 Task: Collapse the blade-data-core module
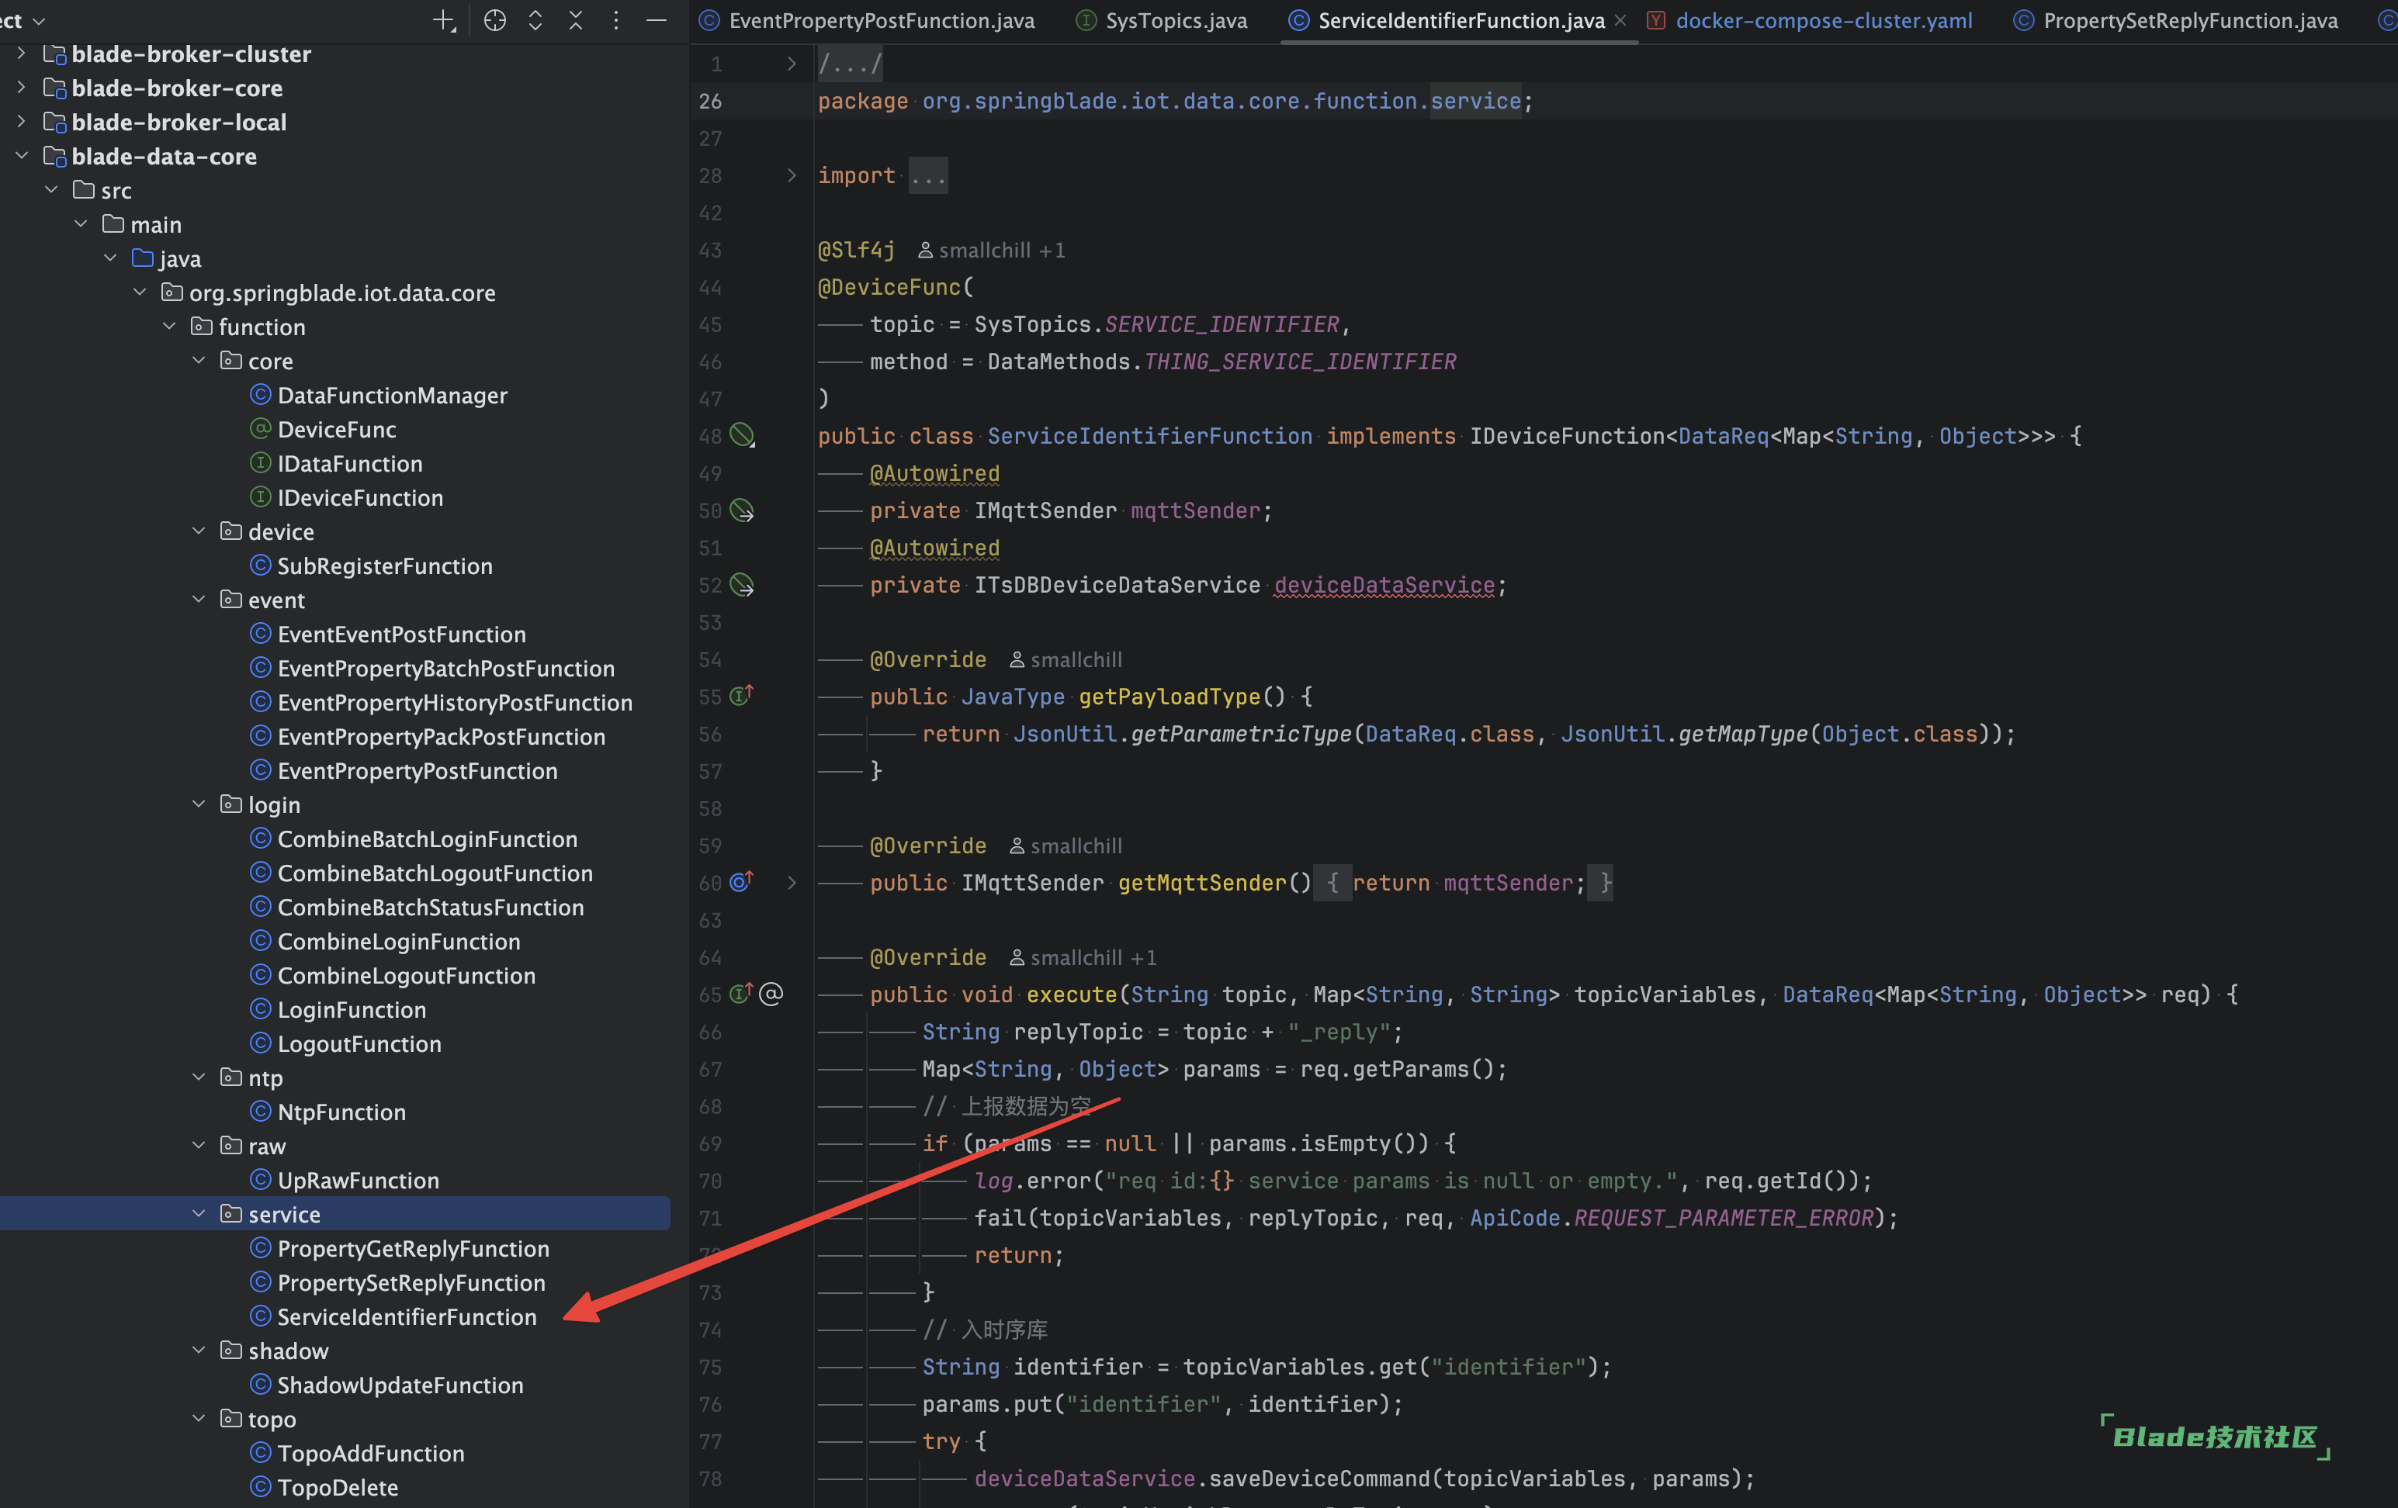point(21,155)
